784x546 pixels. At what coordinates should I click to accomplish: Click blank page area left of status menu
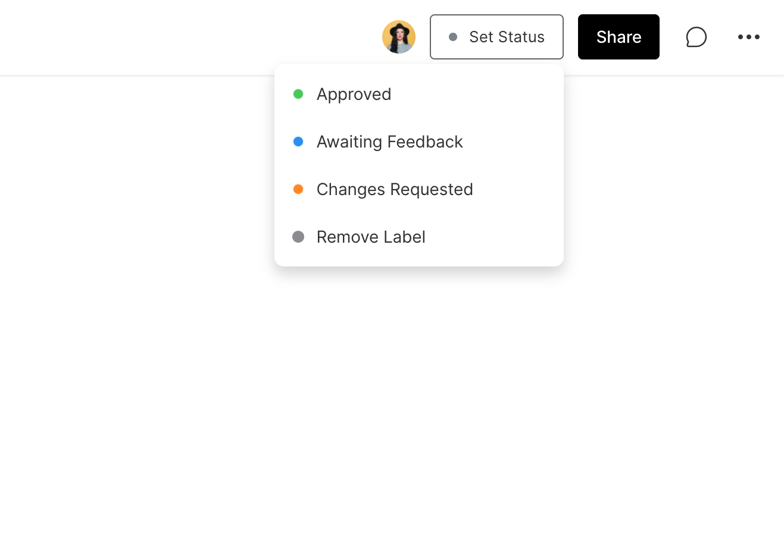[137, 178]
